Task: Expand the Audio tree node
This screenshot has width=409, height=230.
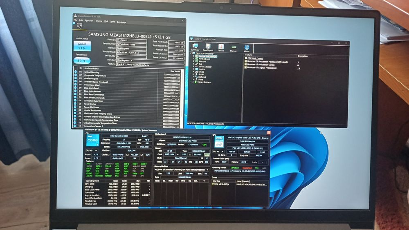Action: click(x=193, y=74)
